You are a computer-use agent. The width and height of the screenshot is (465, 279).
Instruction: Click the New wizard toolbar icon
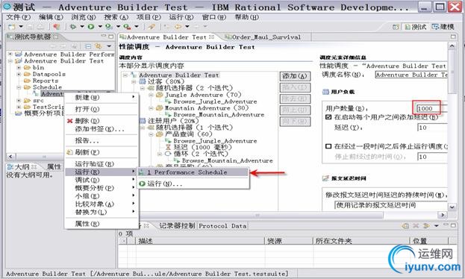click(12, 27)
